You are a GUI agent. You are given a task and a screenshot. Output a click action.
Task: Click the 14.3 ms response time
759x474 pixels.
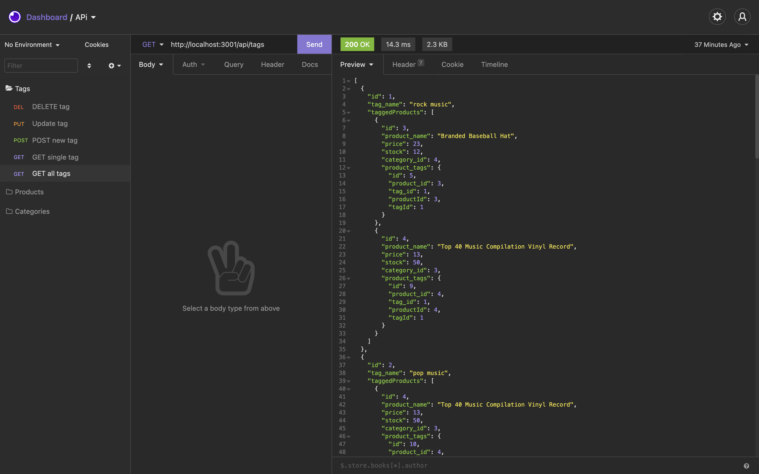tap(398, 45)
